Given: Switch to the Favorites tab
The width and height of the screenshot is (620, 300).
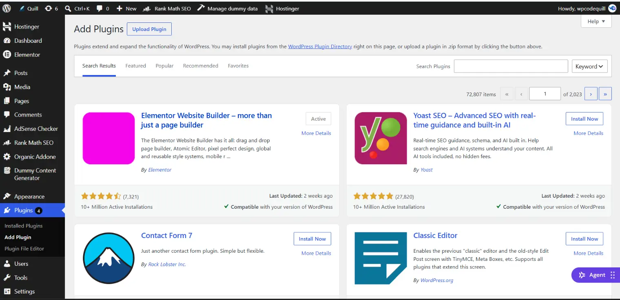Looking at the screenshot, I should pos(238,66).
